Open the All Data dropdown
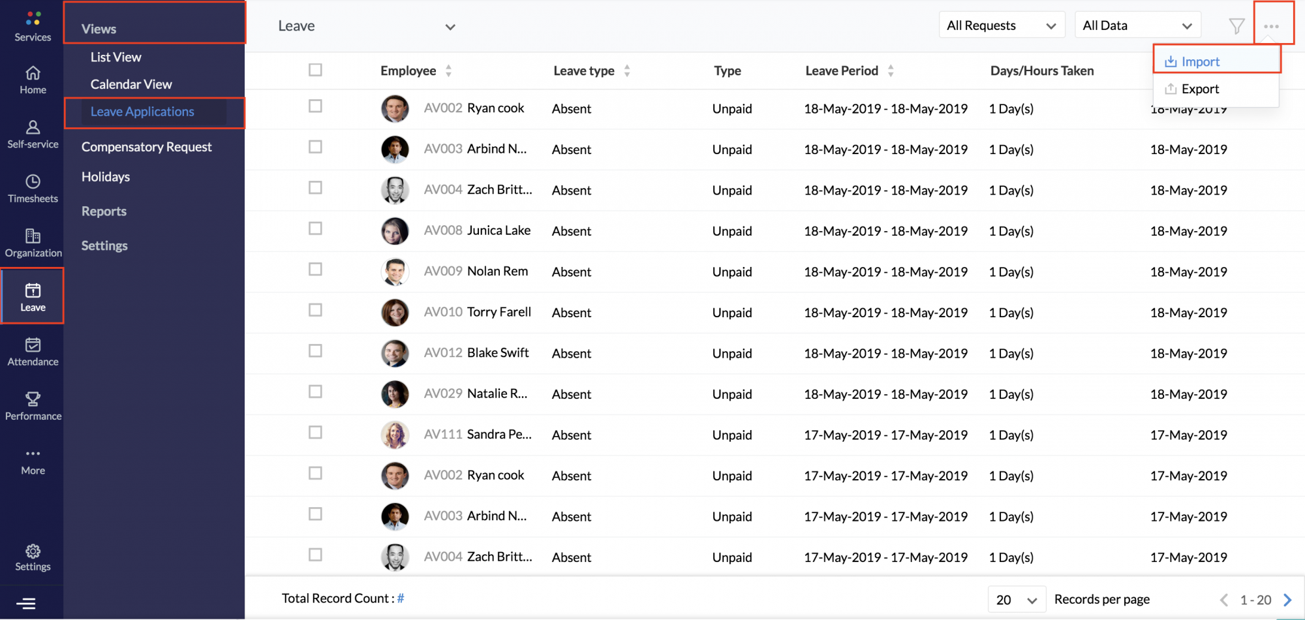Viewport: 1305px width, 620px height. point(1137,25)
